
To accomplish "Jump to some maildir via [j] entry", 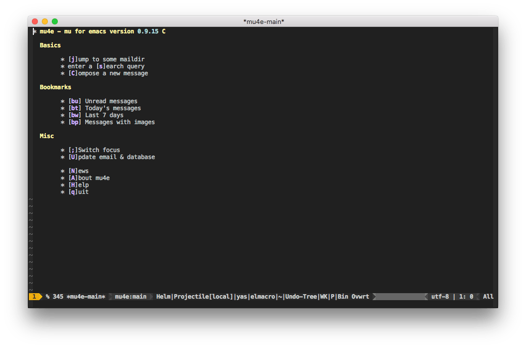I will click(99, 59).
